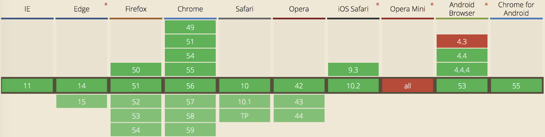Click the asterisk next to Android Browser
545x137 pixels.
click(486, 5)
